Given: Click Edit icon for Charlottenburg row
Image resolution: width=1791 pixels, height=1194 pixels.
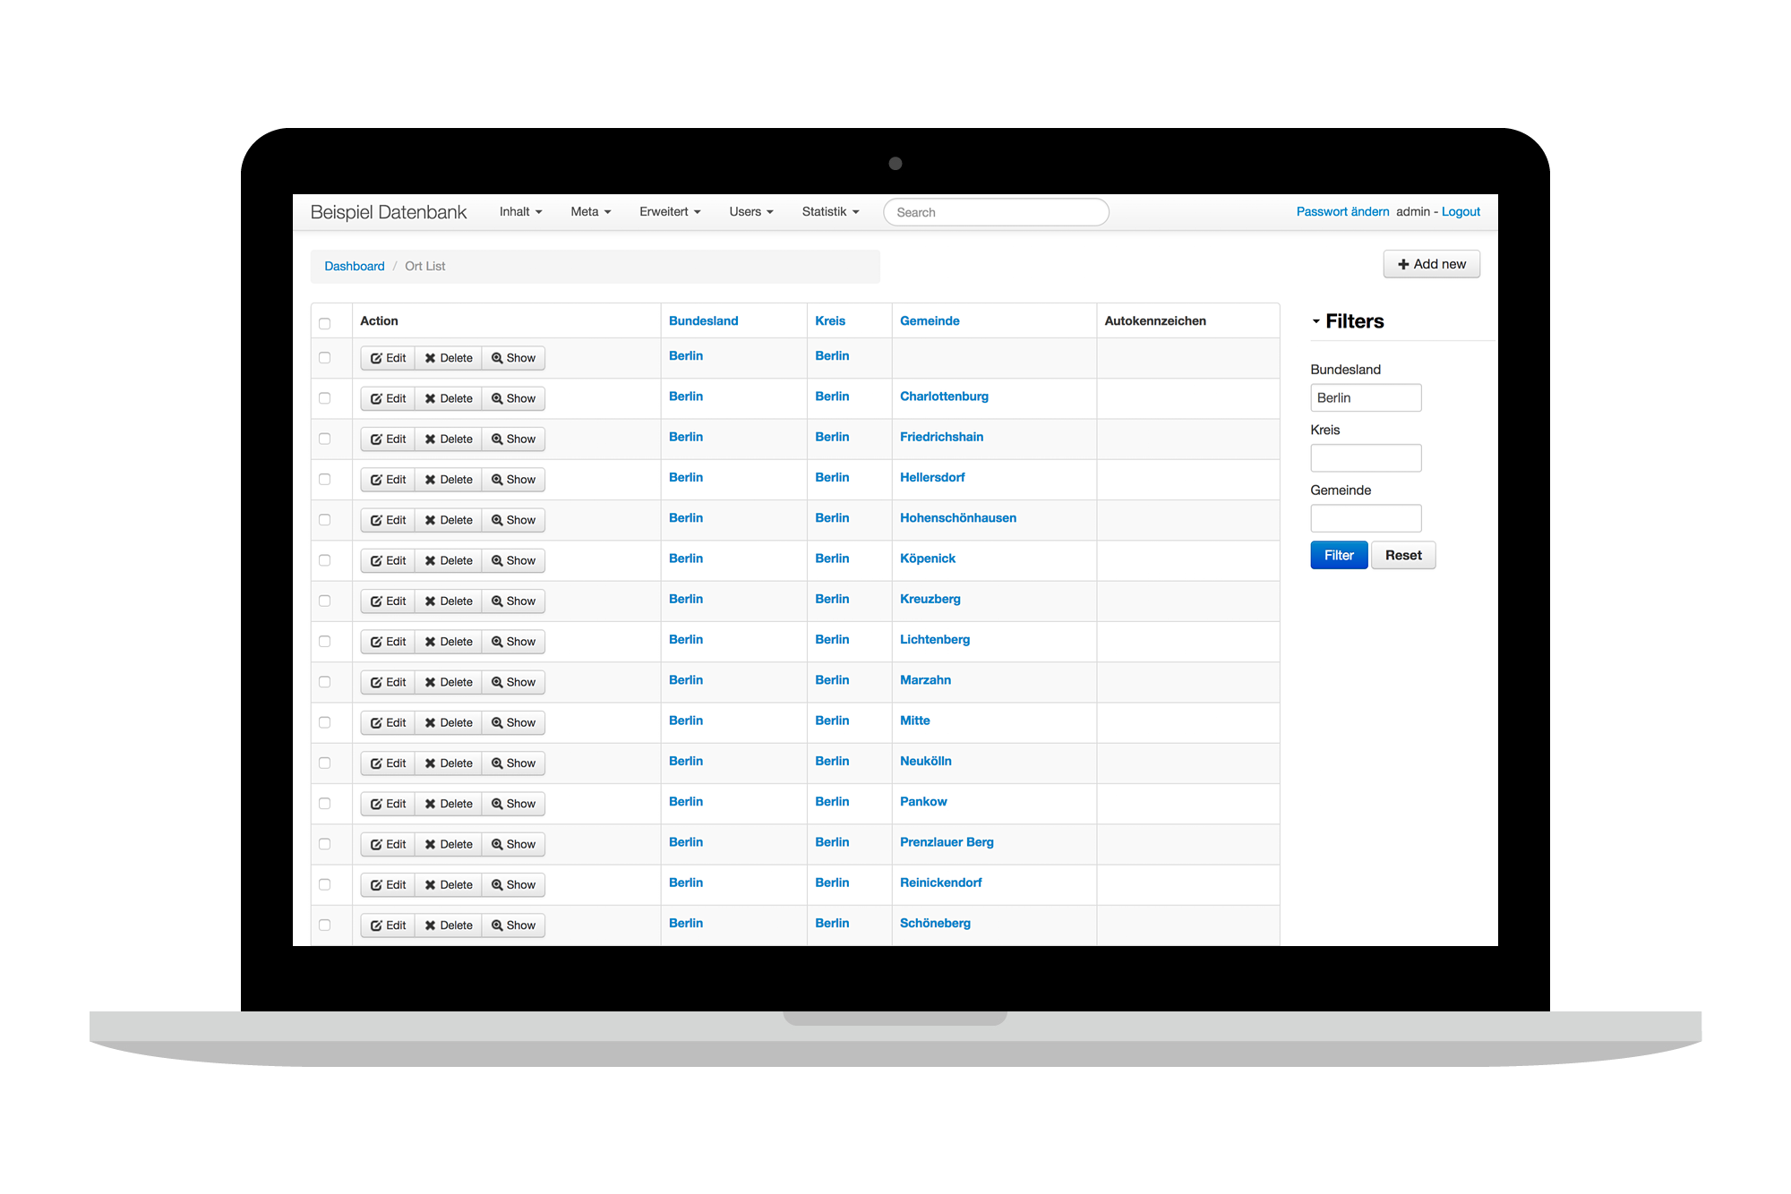Looking at the screenshot, I should point(376,399).
